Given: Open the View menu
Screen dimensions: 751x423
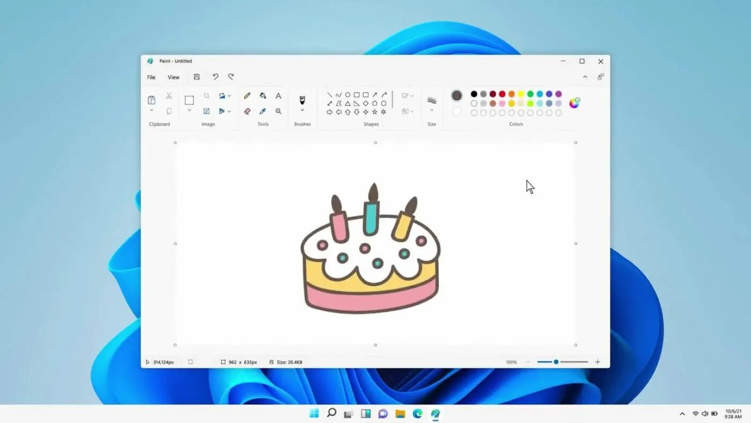Looking at the screenshot, I should click(x=173, y=77).
